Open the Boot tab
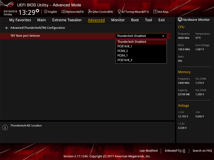Viewport: 214px width, 160px height. pyautogui.click(x=135, y=20)
